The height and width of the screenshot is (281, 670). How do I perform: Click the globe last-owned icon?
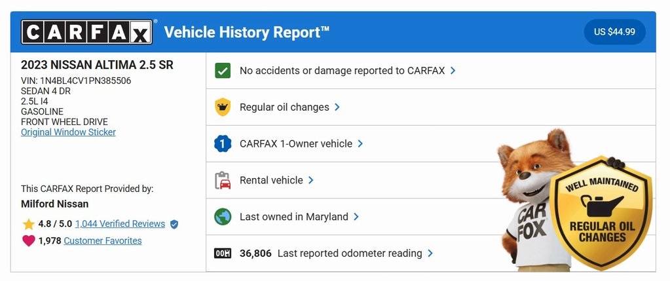[x=223, y=217]
